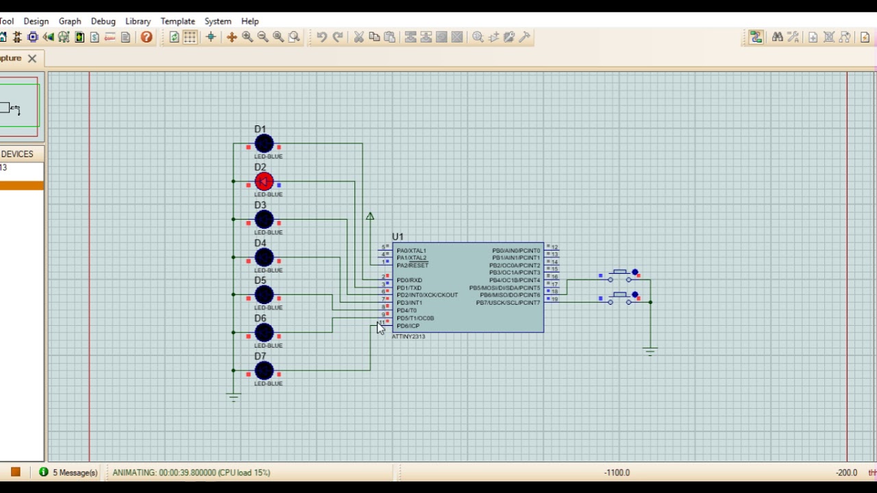Viewport: 877px width, 493px height.
Task: Click the pan center-at-cursor icon
Action: (232, 37)
